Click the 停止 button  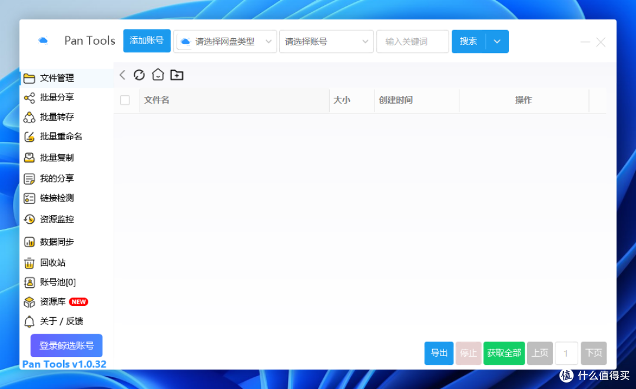(469, 353)
